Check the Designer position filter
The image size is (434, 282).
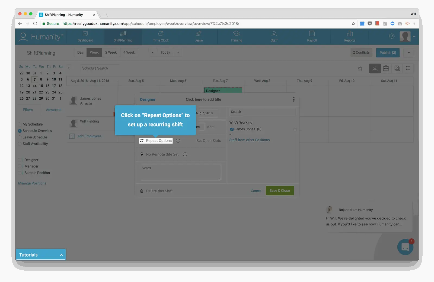coord(20,160)
